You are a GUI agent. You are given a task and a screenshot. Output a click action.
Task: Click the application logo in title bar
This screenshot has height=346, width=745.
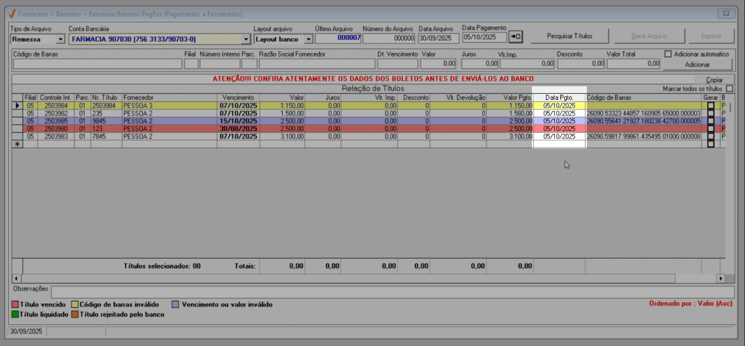click(x=12, y=14)
